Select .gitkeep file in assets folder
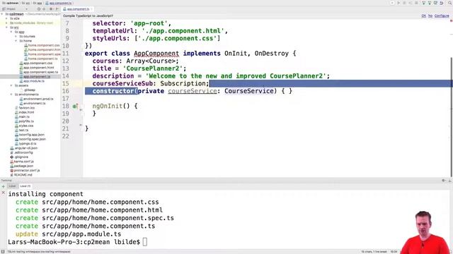Image resolution: width=453 pixels, height=254 pixels. (29, 90)
